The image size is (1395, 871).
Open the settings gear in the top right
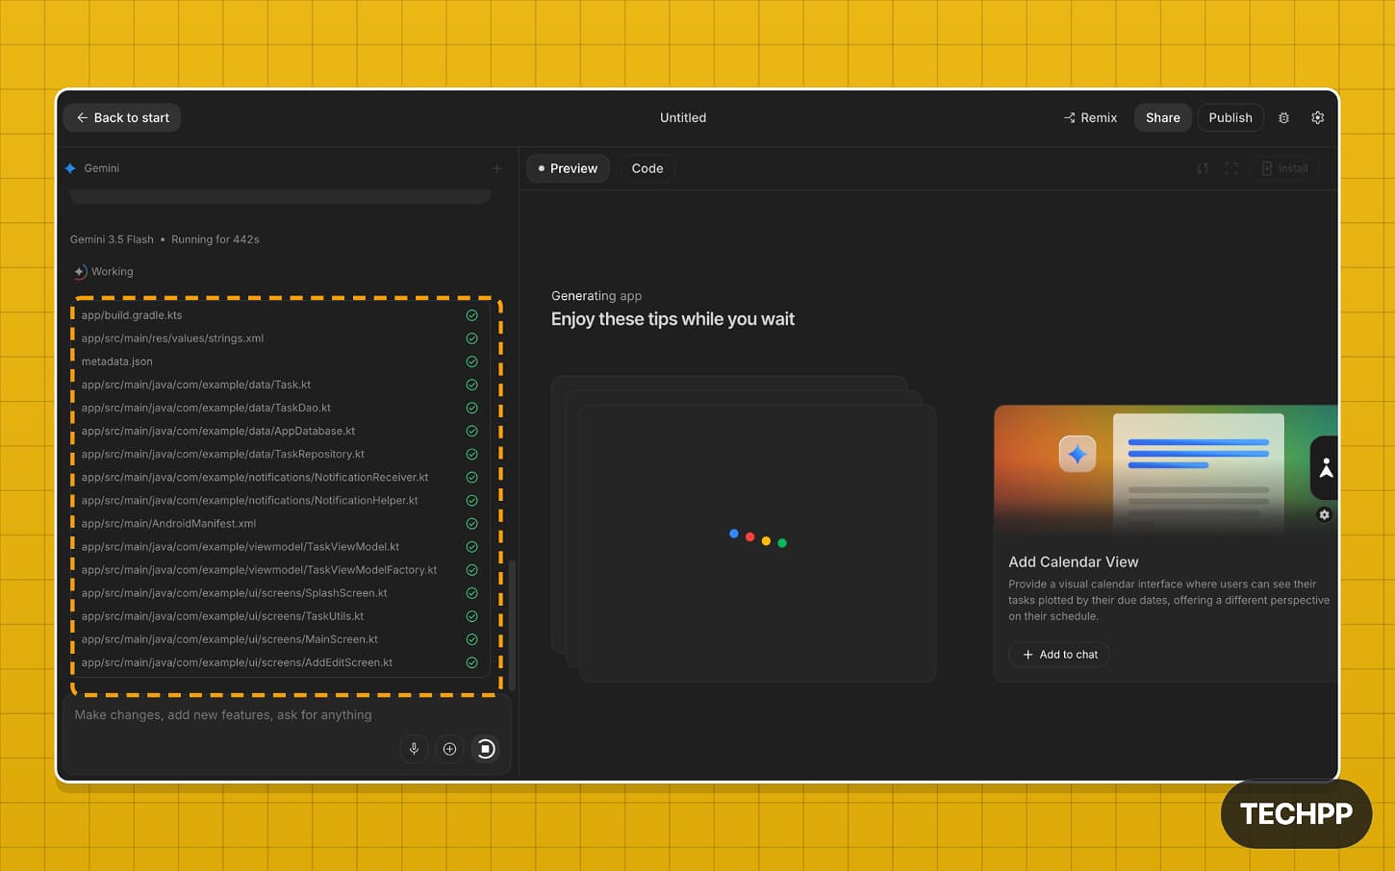coord(1318,117)
